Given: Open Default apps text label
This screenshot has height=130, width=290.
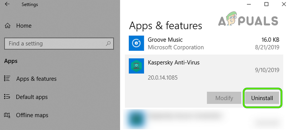Looking at the screenshot, I should [32, 97].
